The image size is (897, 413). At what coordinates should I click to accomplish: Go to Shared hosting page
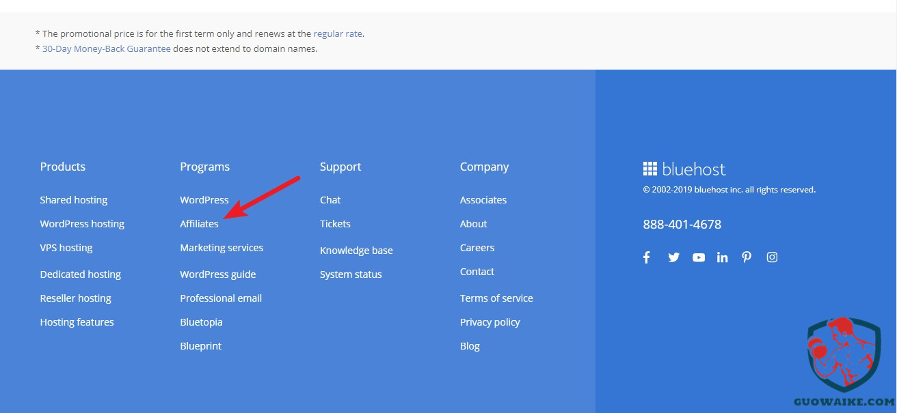[x=74, y=200]
